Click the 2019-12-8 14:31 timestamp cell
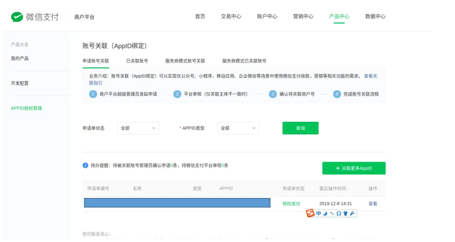 (335, 203)
